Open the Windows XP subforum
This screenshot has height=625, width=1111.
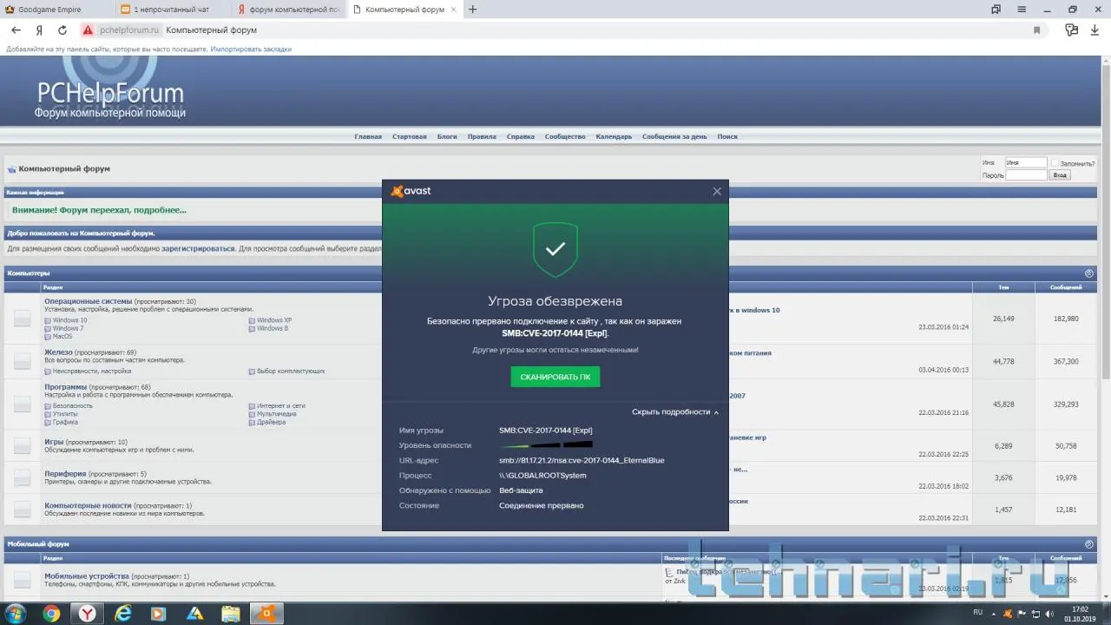coord(274,320)
